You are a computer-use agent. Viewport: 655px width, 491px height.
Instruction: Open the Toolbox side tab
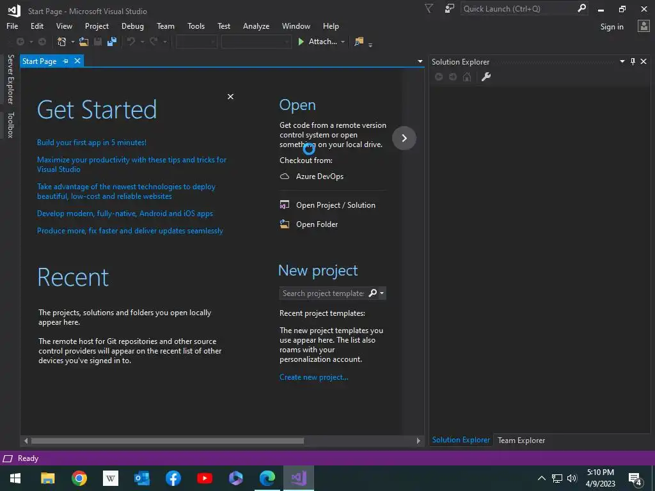(10, 125)
